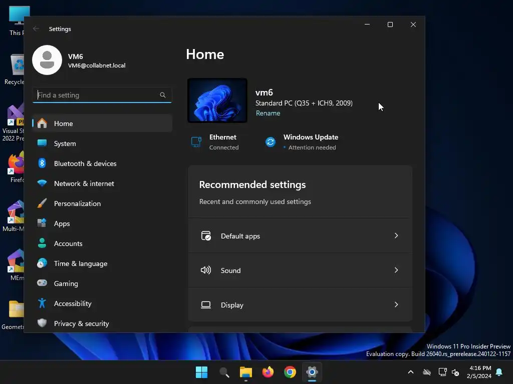Open Display recommended setting
Viewport: 513px width, 384px height.
tap(300, 304)
